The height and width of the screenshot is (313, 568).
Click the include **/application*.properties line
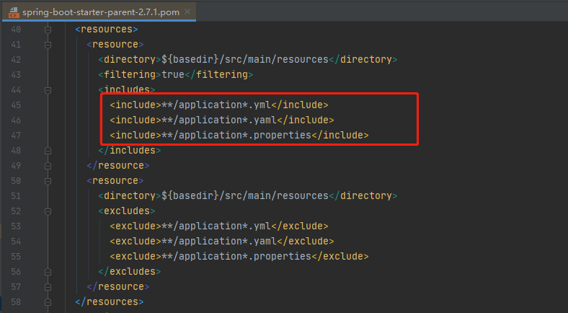click(239, 135)
